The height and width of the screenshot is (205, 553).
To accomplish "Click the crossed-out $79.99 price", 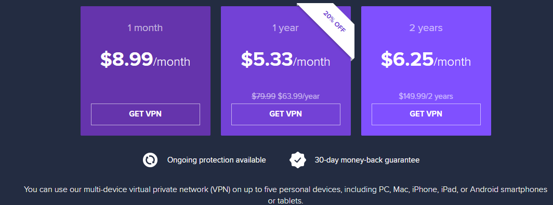I will click(x=264, y=96).
